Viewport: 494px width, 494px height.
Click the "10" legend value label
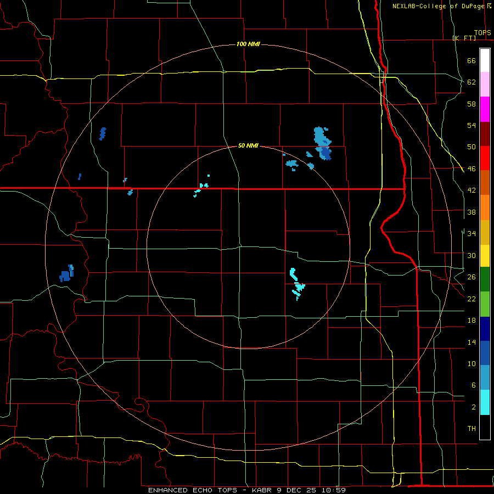(x=471, y=363)
